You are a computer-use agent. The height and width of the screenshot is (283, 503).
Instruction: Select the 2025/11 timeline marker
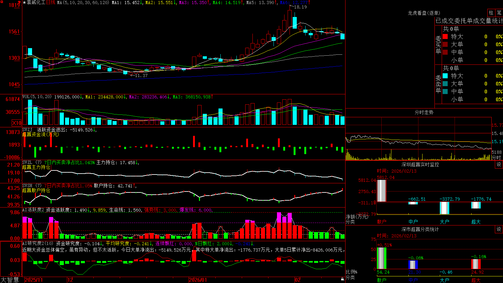click(34, 280)
